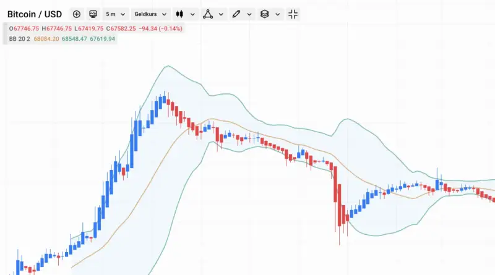The width and height of the screenshot is (495, 275).
Task: Click the open value O67746.75
Action: click(x=24, y=28)
